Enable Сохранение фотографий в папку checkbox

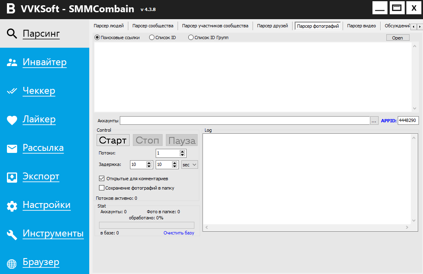tap(102, 188)
